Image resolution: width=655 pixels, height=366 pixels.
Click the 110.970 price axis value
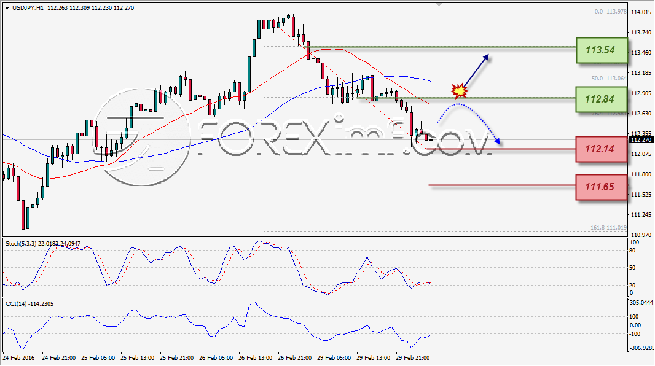click(641, 235)
